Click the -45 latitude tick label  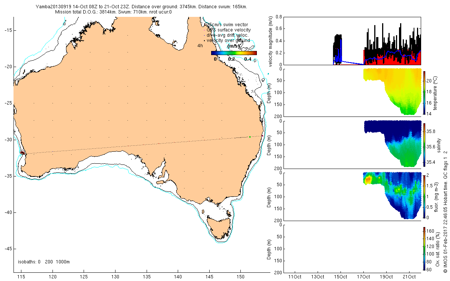pos(8,249)
